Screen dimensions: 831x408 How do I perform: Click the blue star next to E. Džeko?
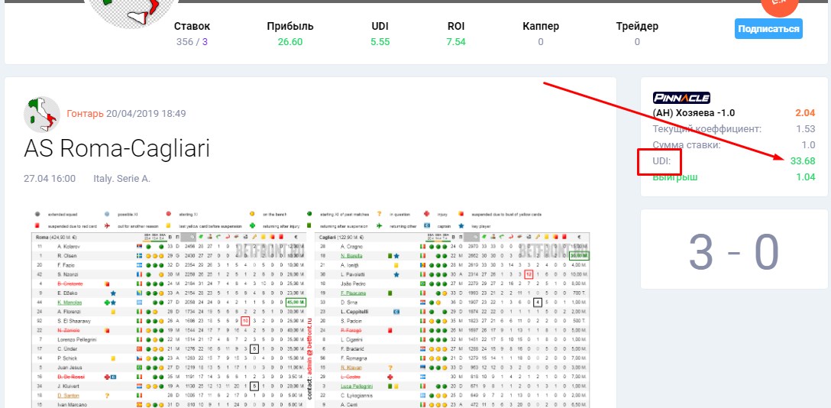[x=112, y=293]
